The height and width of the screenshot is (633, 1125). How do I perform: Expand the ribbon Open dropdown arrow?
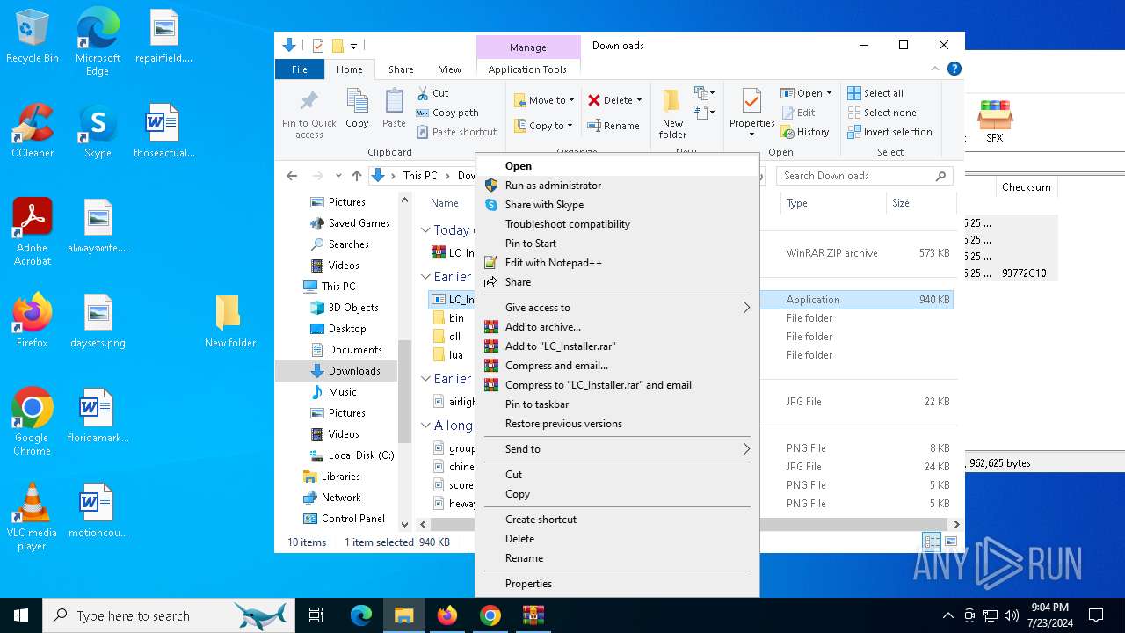pyautogui.click(x=829, y=93)
